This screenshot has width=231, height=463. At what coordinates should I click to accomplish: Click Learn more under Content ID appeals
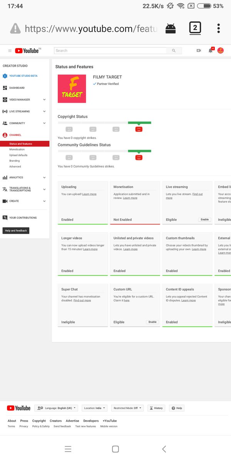point(189,301)
